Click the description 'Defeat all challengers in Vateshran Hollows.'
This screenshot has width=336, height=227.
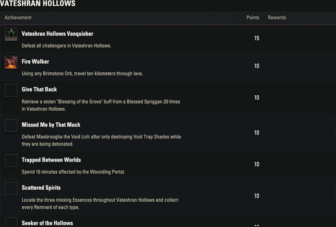66,46
